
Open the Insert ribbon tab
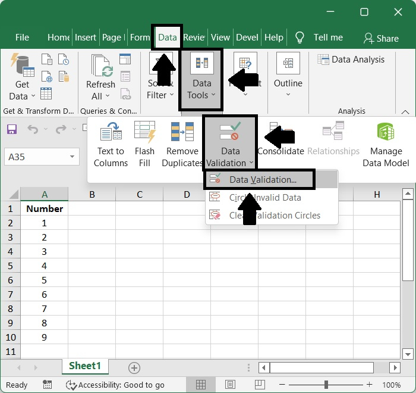coord(85,38)
